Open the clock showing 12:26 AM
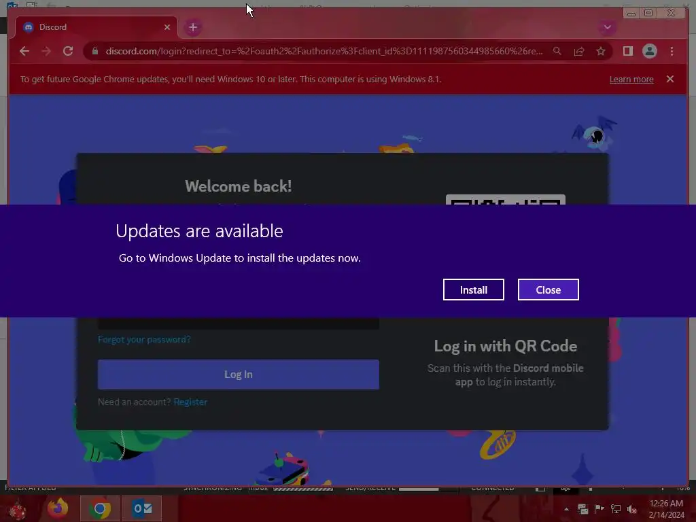 666,509
